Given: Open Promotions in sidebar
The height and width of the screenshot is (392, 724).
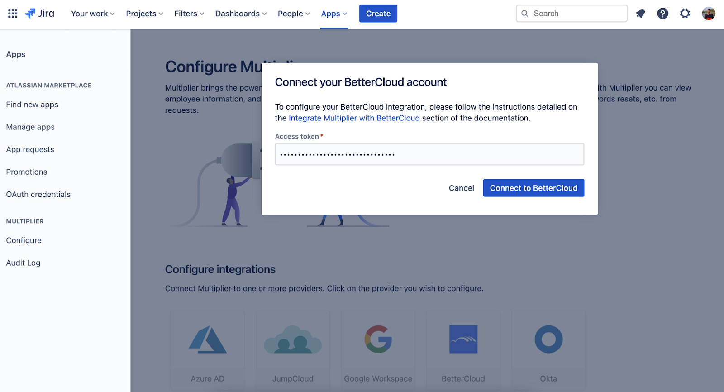Looking at the screenshot, I should [27, 172].
